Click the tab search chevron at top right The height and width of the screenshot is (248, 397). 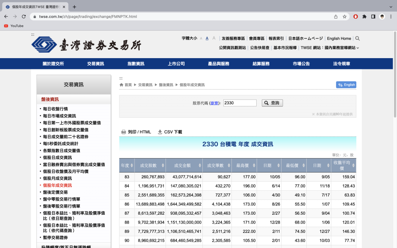click(x=391, y=7)
